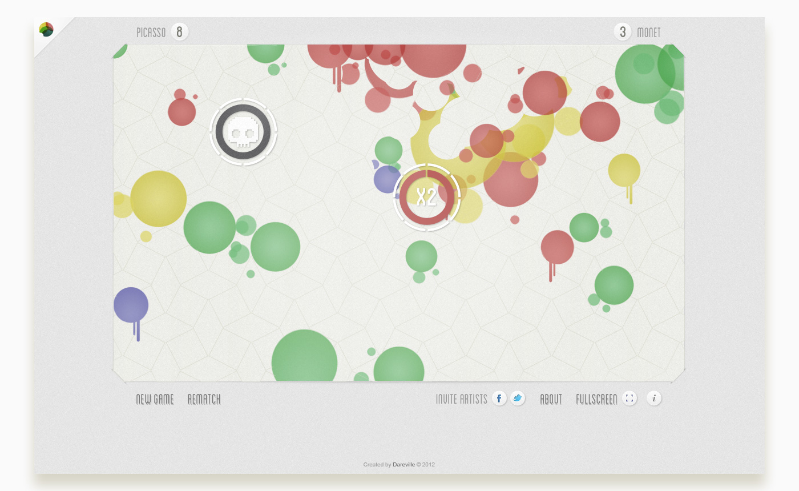This screenshot has height=491, width=799.
Task: Click Picasso's score badge showing 8
Action: point(179,32)
